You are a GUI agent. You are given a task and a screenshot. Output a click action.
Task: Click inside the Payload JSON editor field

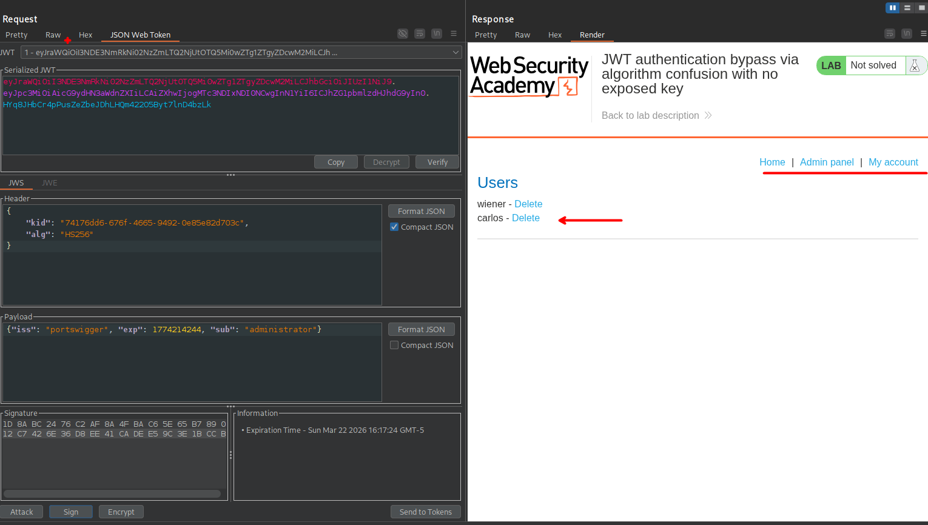point(192,364)
